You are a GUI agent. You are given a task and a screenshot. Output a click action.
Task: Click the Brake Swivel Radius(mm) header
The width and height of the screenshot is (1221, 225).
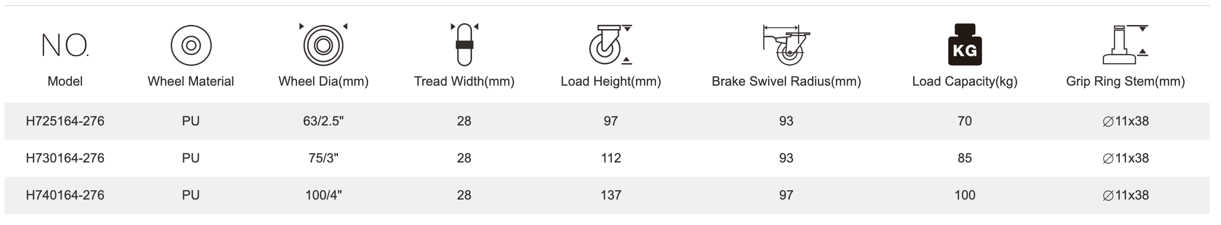point(786,81)
